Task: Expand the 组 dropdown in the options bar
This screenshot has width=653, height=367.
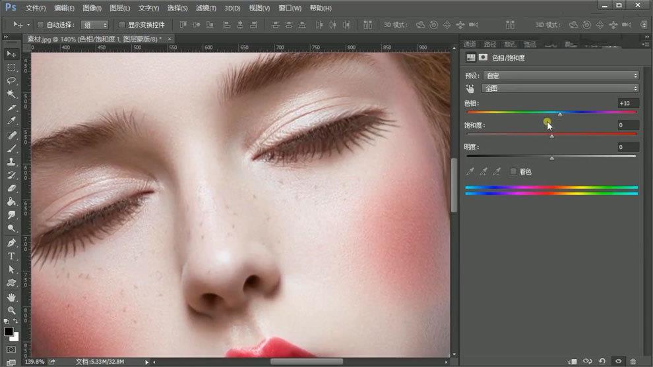Action: (x=95, y=25)
